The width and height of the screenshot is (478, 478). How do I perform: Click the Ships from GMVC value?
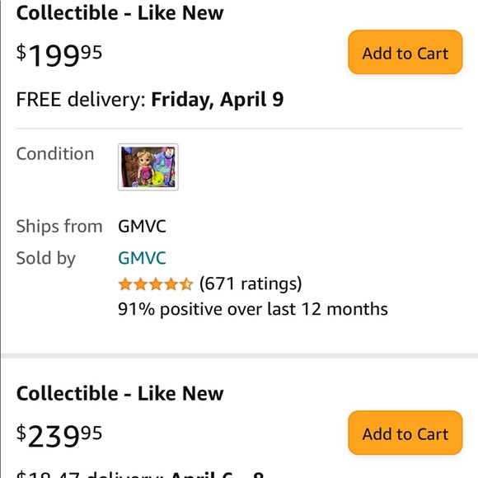click(x=142, y=226)
